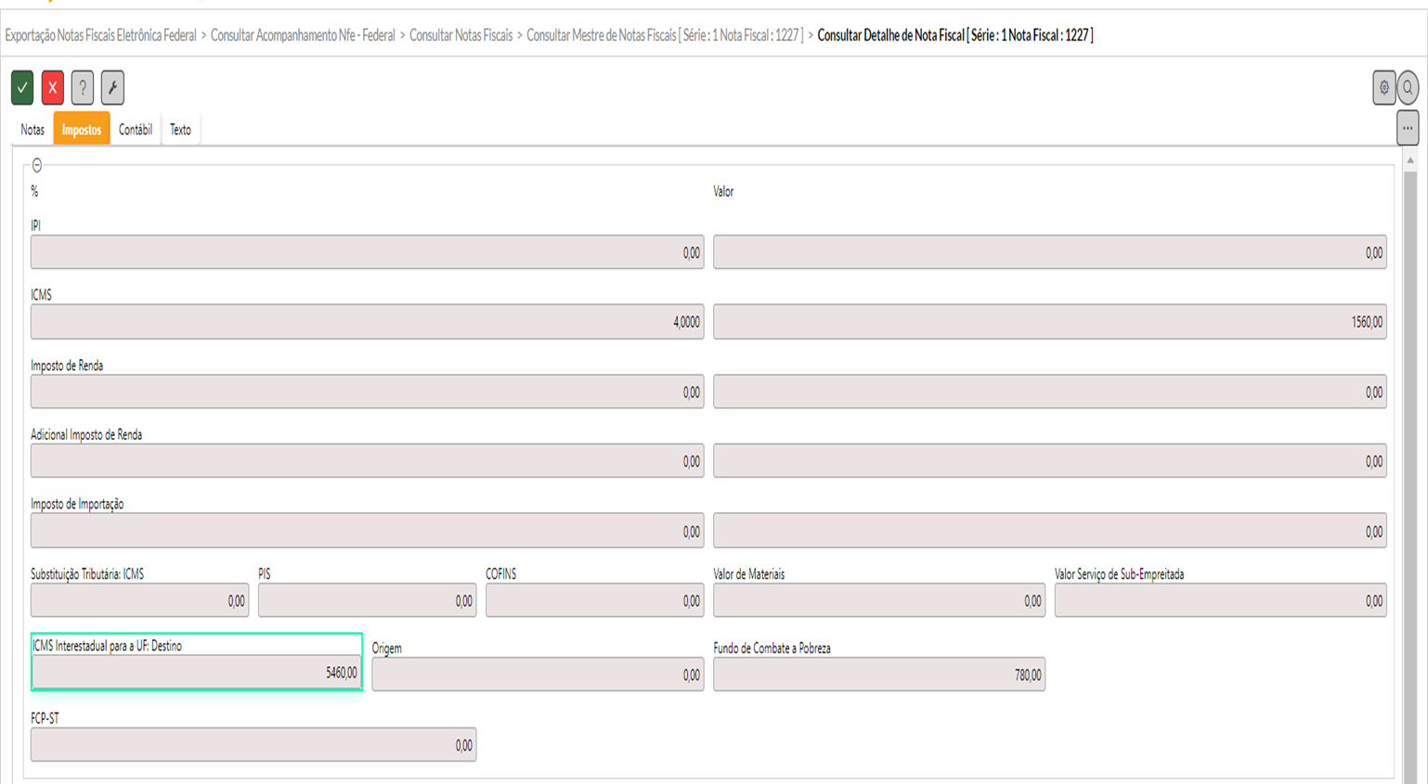The width and height of the screenshot is (1428, 784).
Task: Click the Fundo de Combate a Pobreza field
Action: tap(878, 675)
